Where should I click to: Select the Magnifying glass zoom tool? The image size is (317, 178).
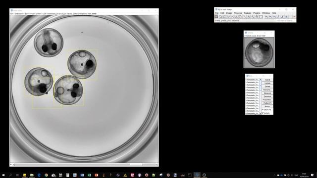click(x=253, y=17)
